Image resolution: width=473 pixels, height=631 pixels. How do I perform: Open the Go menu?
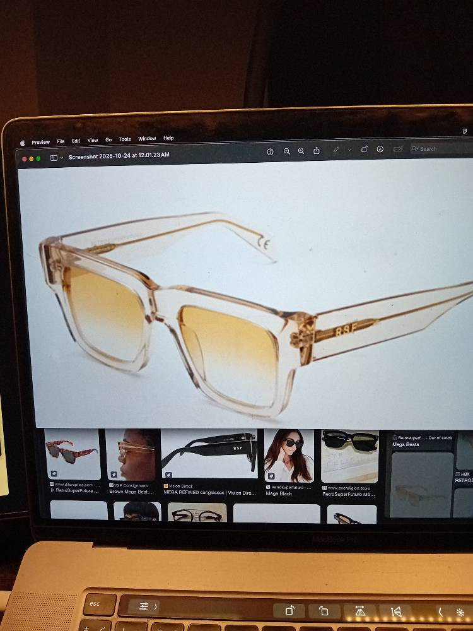point(108,139)
